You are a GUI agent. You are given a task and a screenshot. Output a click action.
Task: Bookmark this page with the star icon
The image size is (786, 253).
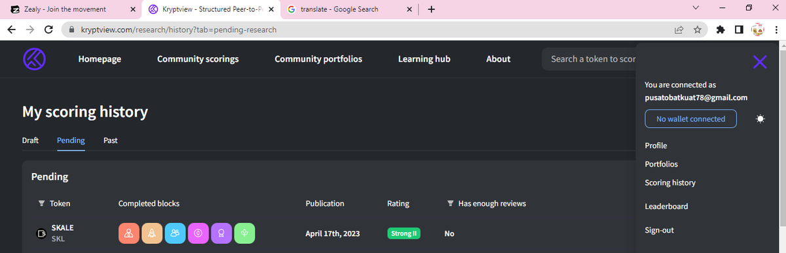698,29
